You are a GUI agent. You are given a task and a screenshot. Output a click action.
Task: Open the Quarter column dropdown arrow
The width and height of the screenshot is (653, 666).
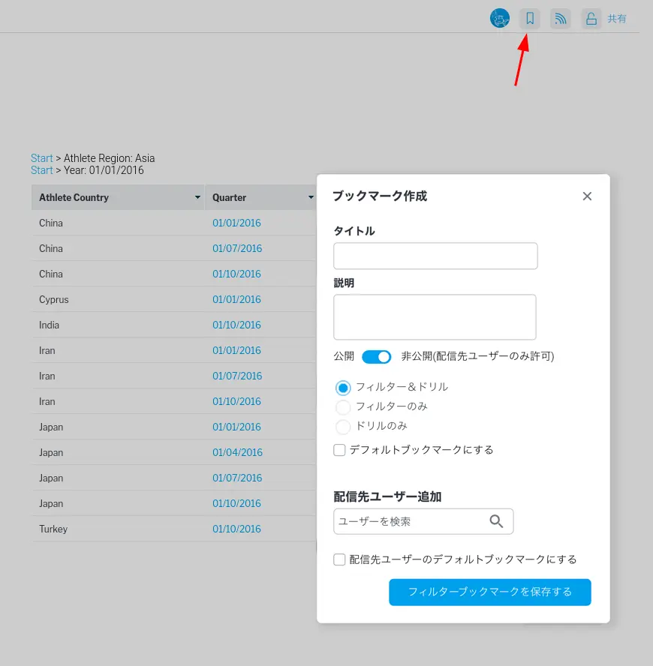(311, 198)
